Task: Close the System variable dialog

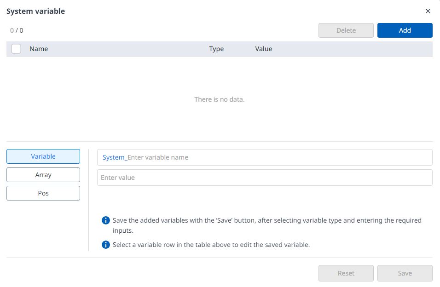Action: [428, 11]
